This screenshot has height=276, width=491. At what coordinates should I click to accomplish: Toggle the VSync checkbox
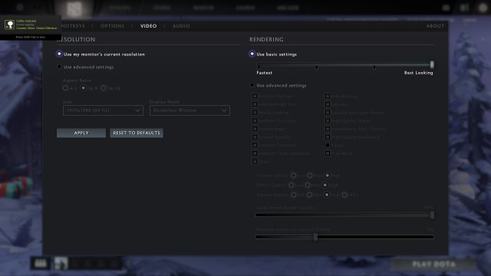tap(328, 145)
